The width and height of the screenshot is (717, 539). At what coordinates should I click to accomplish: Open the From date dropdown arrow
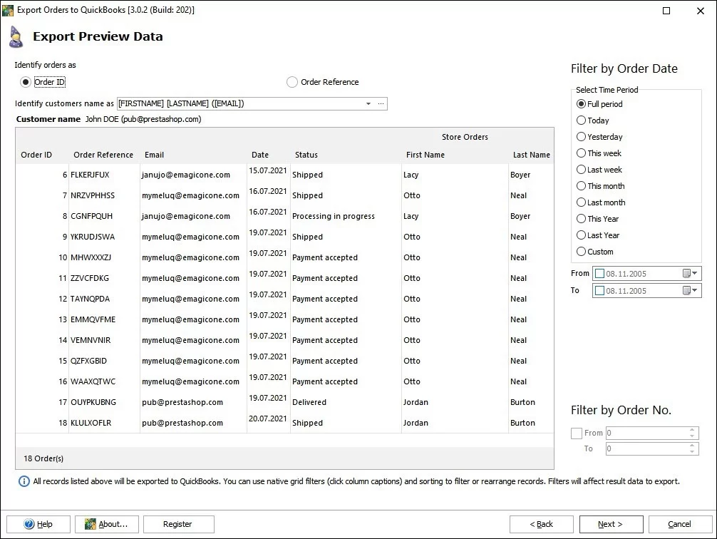[693, 273]
